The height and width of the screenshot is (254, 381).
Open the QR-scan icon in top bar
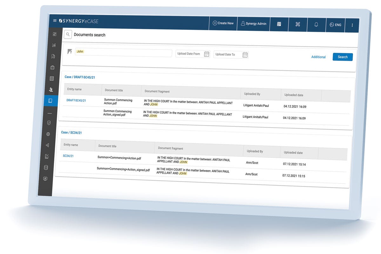click(297, 24)
